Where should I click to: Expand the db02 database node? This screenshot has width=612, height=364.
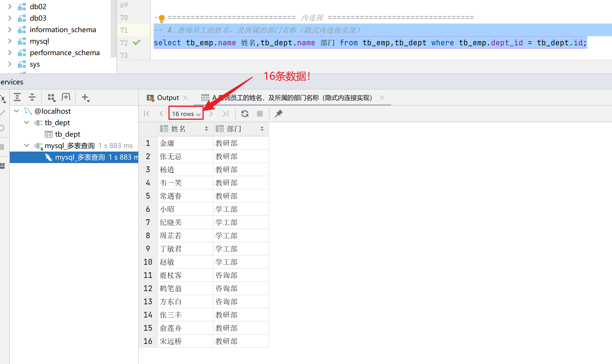click(10, 6)
